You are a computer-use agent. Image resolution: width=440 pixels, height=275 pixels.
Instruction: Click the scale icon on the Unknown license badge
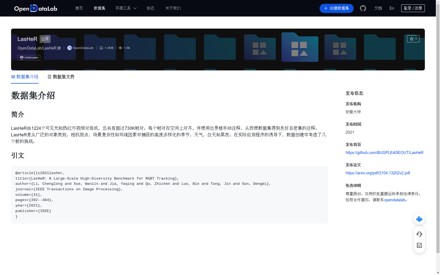[22, 57]
